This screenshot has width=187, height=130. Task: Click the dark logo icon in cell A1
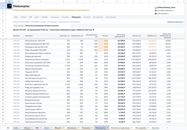(x=9, y=6)
